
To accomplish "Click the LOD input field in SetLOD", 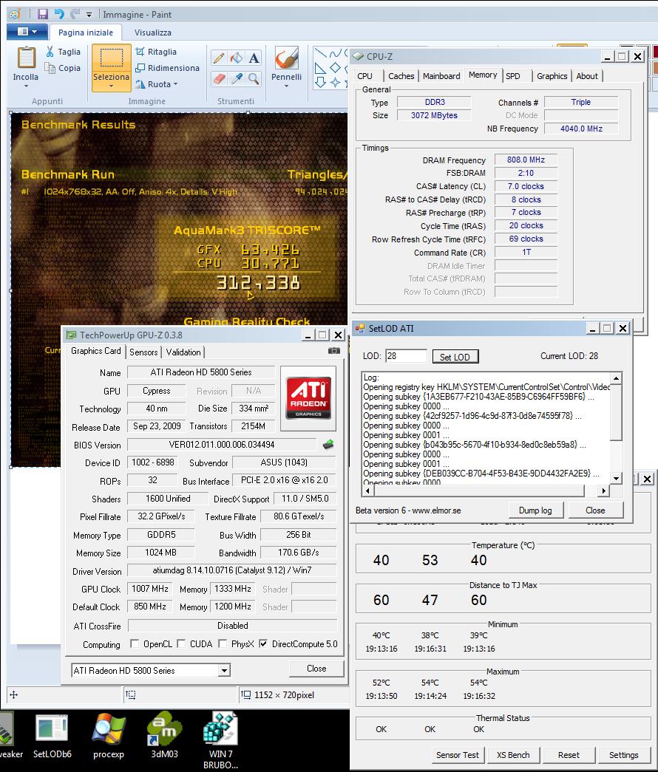I will [x=406, y=356].
